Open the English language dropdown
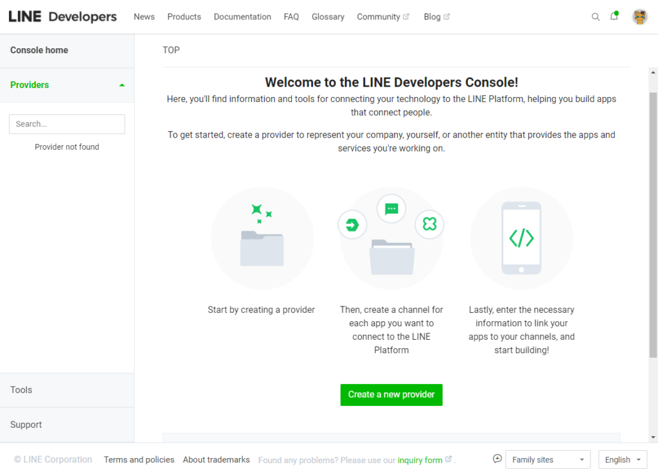The height and width of the screenshot is (476, 658). pos(622,459)
